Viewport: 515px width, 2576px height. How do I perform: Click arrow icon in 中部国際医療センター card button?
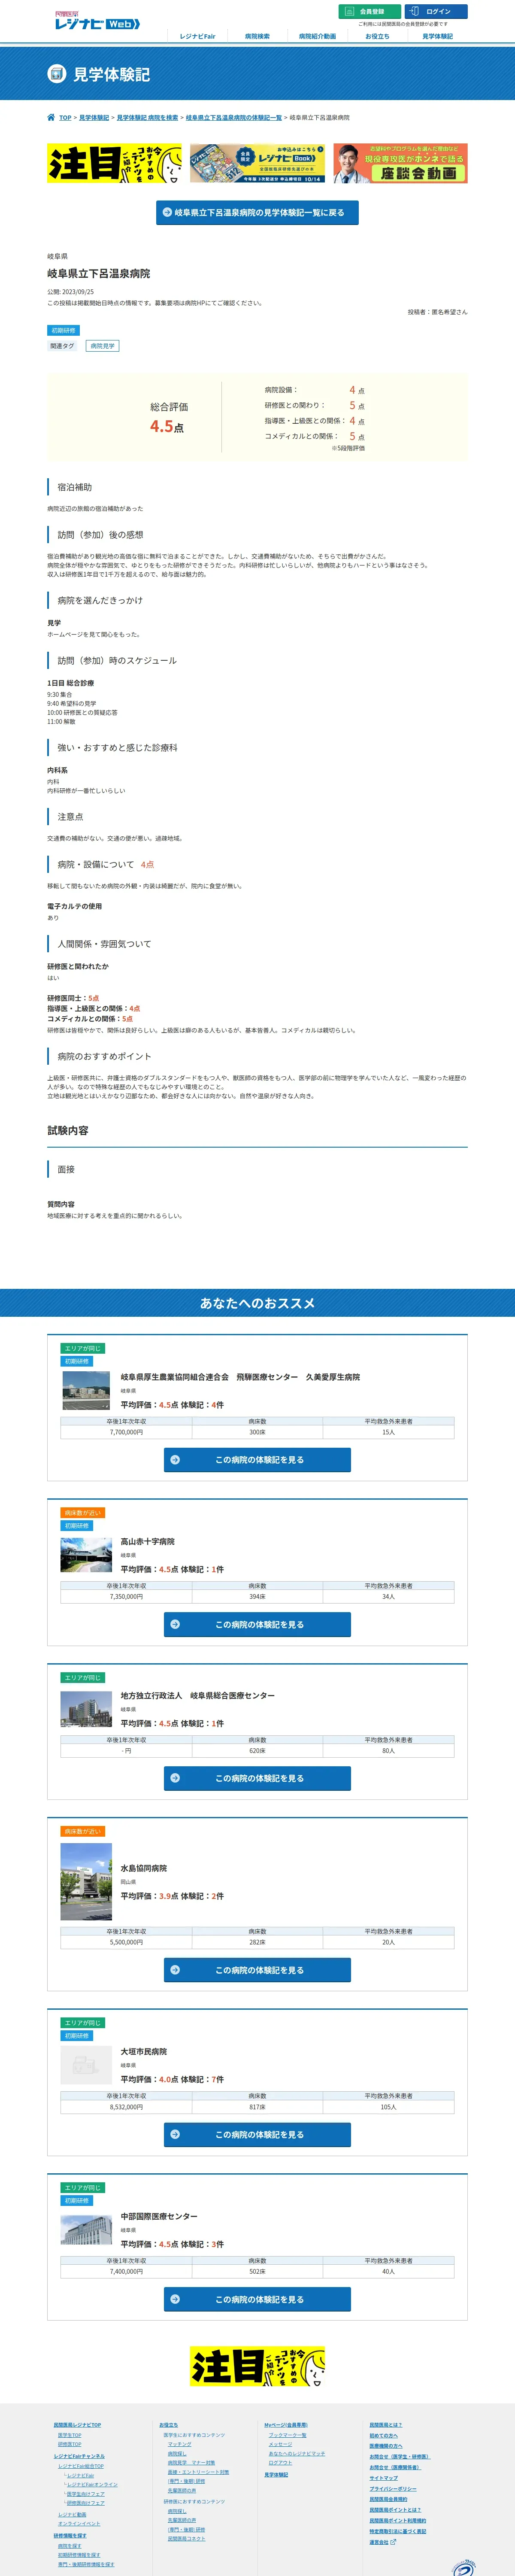click(175, 2300)
